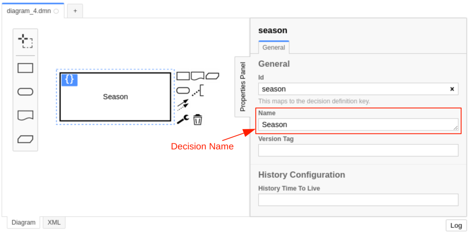The image size is (468, 233).
Task: Append a decision from the Season context pad
Action: coord(183,76)
